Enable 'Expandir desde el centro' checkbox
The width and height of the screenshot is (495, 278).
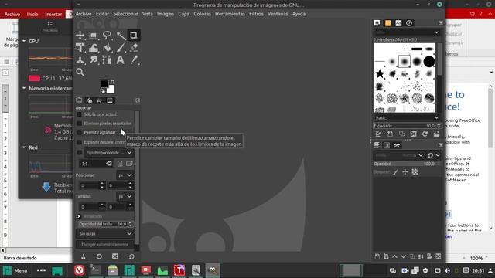79,142
